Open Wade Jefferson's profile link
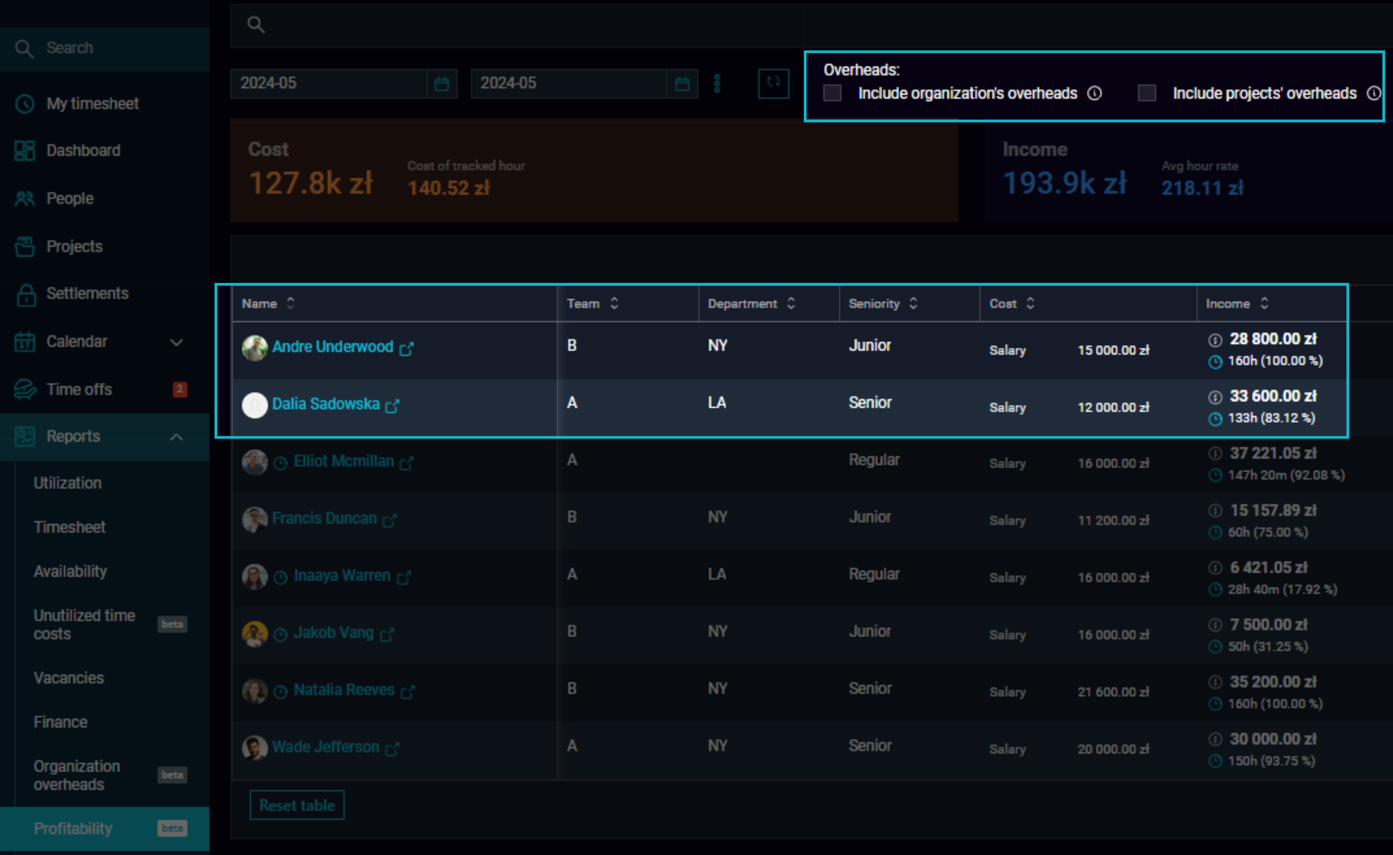Viewport: 1393px width, 855px height. [326, 747]
